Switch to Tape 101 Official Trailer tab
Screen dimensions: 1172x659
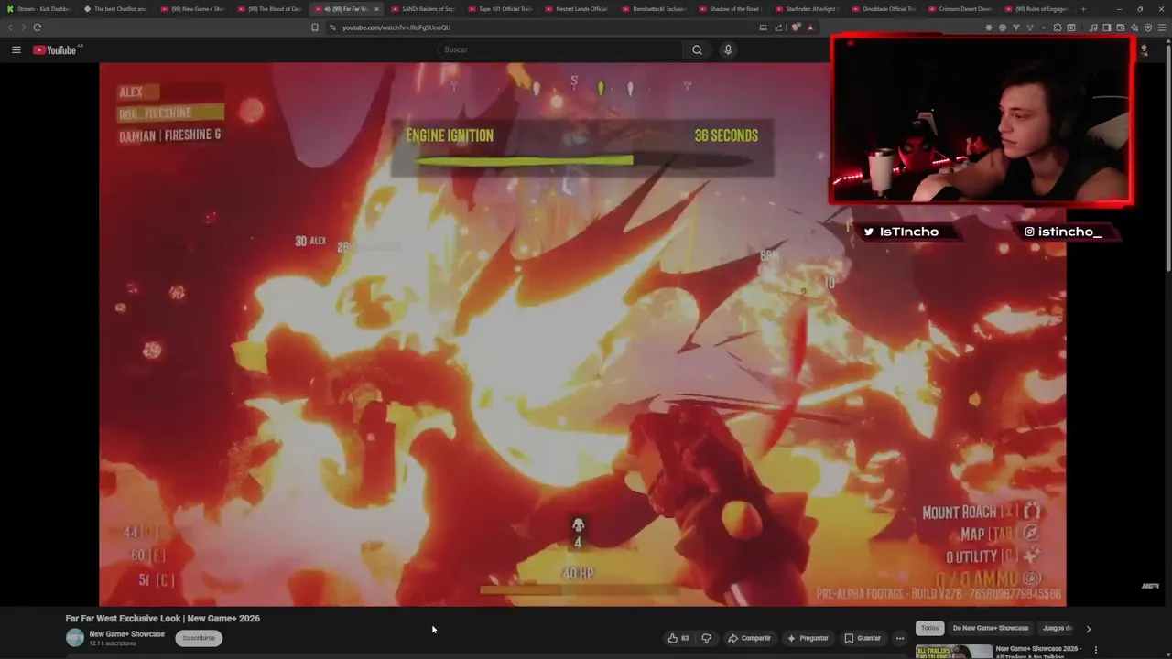(x=500, y=9)
